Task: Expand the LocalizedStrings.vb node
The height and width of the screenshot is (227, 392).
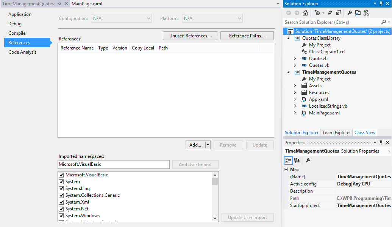Action: pyautogui.click(x=295, y=106)
